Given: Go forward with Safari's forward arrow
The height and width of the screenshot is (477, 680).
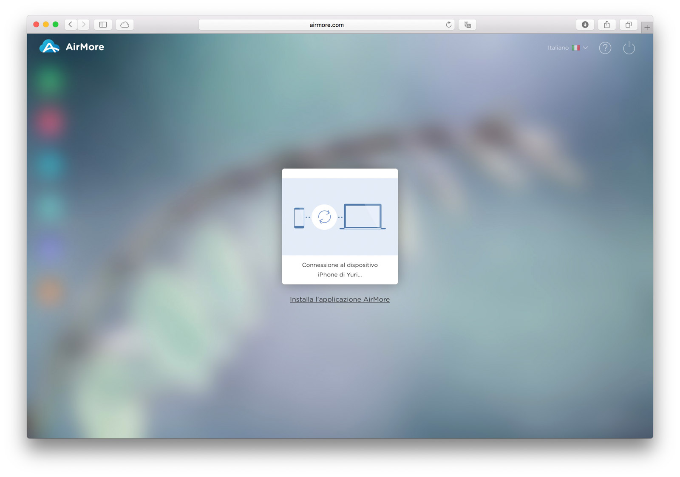Looking at the screenshot, I should click(83, 25).
